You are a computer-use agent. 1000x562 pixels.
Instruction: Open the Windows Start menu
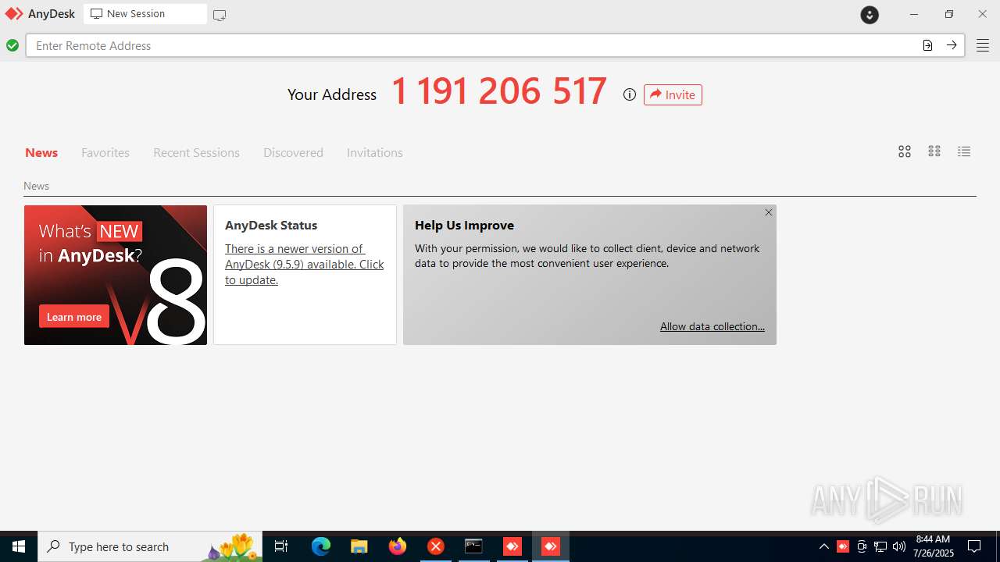[x=19, y=546]
